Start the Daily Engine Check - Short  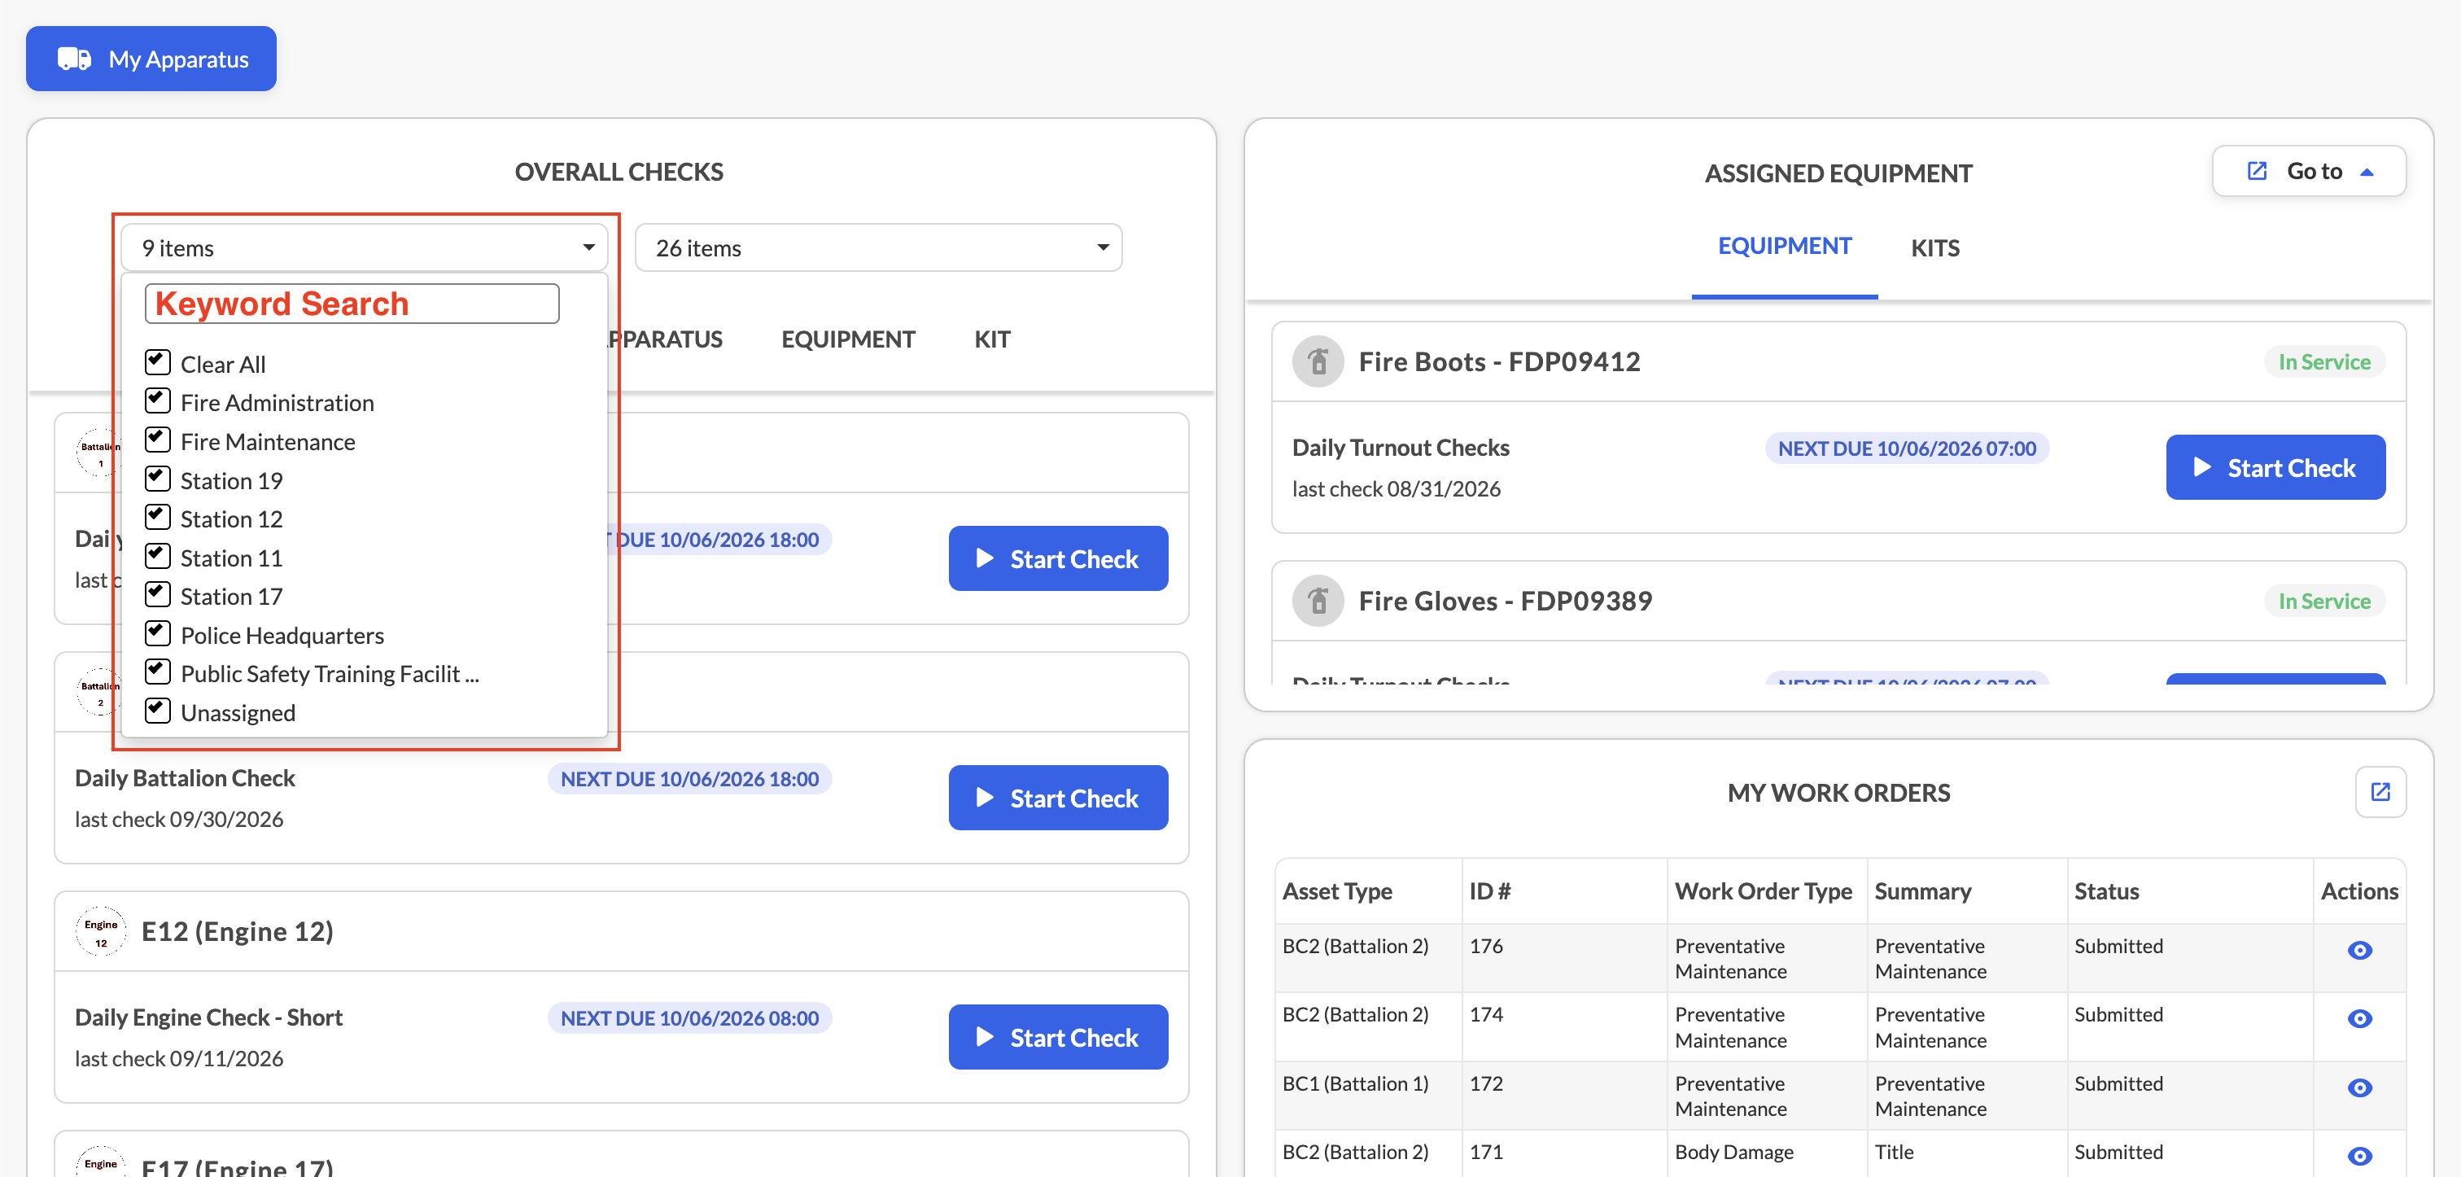1058,1036
